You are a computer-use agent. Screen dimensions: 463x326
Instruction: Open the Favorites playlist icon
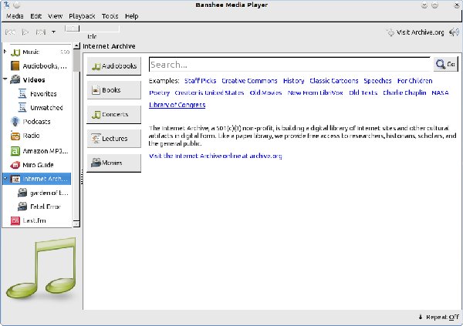[22, 93]
